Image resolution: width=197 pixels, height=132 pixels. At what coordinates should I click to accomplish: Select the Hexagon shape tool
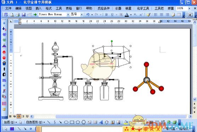tap(84, 122)
